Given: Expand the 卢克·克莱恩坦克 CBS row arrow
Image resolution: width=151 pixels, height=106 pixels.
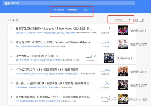Looking at the screenshot, I should coord(138,72).
